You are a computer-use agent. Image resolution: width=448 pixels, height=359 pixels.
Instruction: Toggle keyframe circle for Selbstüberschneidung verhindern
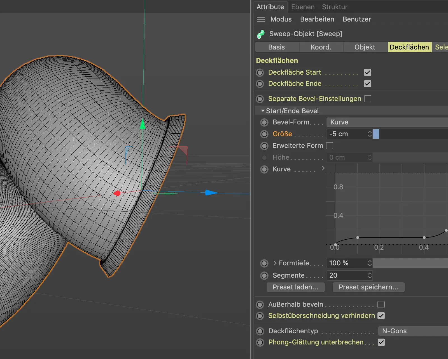click(x=260, y=316)
